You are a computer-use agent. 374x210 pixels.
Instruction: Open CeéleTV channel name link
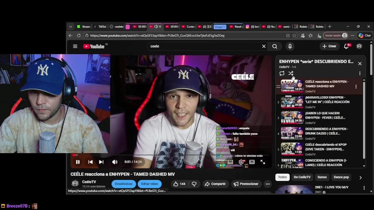tap(89, 182)
